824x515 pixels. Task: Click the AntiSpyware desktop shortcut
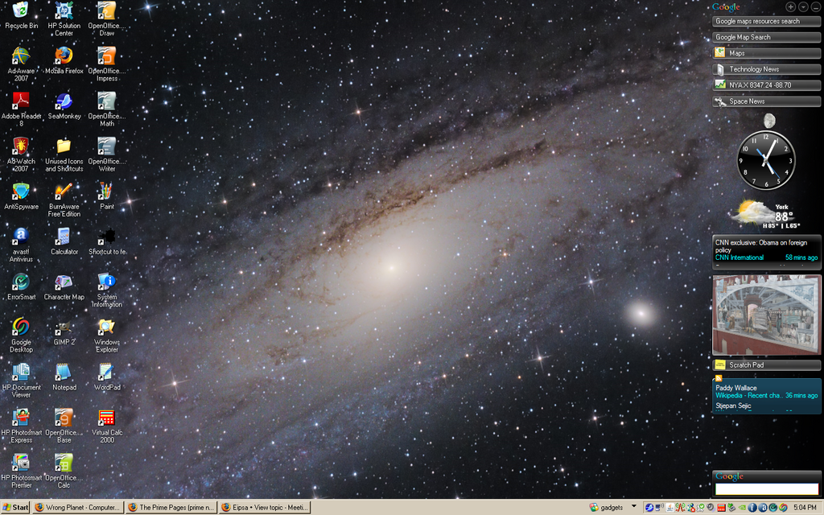(x=21, y=196)
